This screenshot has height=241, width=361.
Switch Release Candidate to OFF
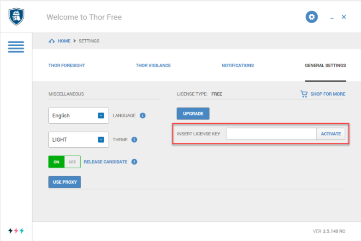[x=72, y=162]
